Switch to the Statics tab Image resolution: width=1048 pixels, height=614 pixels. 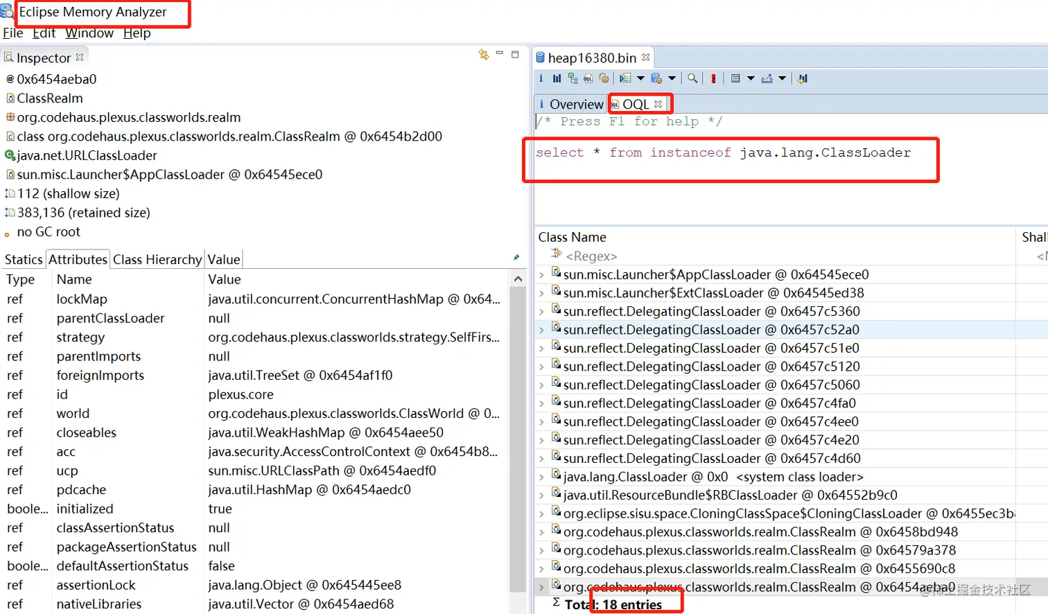coord(24,259)
